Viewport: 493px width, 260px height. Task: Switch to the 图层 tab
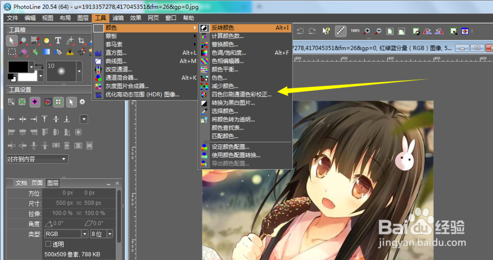click(53, 183)
